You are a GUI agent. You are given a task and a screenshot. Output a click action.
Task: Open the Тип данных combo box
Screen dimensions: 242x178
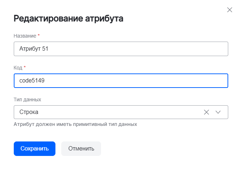(x=109, y=112)
